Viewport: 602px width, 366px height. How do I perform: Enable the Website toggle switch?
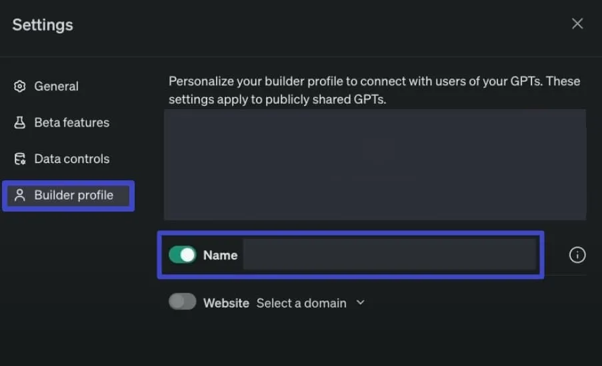tap(183, 301)
